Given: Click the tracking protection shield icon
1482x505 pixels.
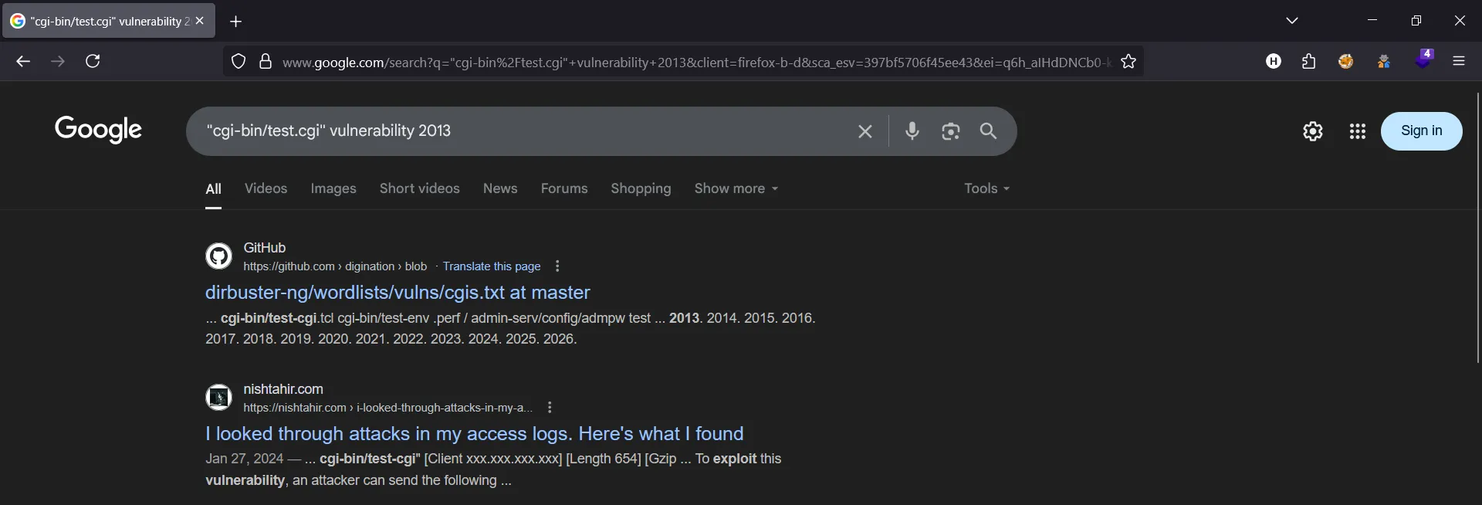Looking at the screenshot, I should point(239,62).
